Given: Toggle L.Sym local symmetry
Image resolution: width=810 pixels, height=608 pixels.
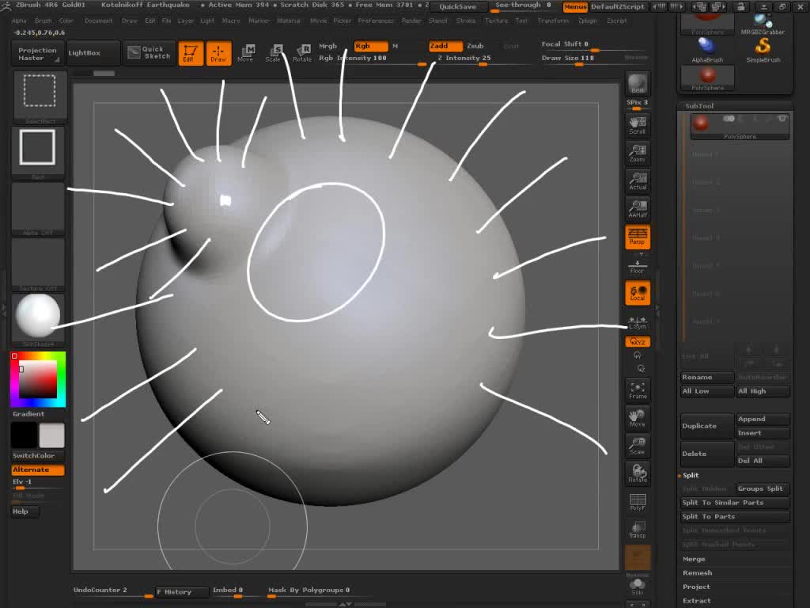Looking at the screenshot, I should coord(638,323).
